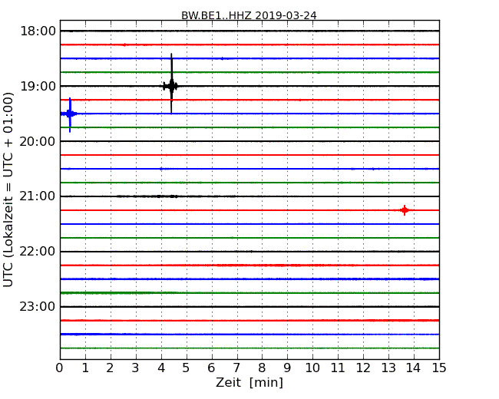
Task: Click the 23:00 axis label
Action: click(x=38, y=306)
